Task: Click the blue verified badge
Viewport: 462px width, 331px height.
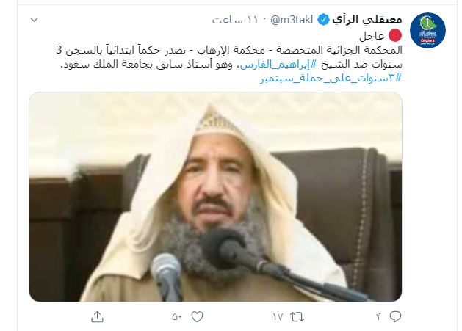Action: tap(323, 20)
